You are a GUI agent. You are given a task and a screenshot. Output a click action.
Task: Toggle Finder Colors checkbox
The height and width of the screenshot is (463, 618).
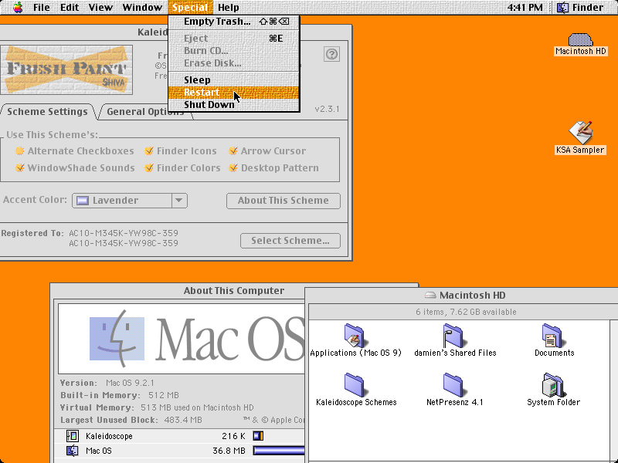coord(148,167)
